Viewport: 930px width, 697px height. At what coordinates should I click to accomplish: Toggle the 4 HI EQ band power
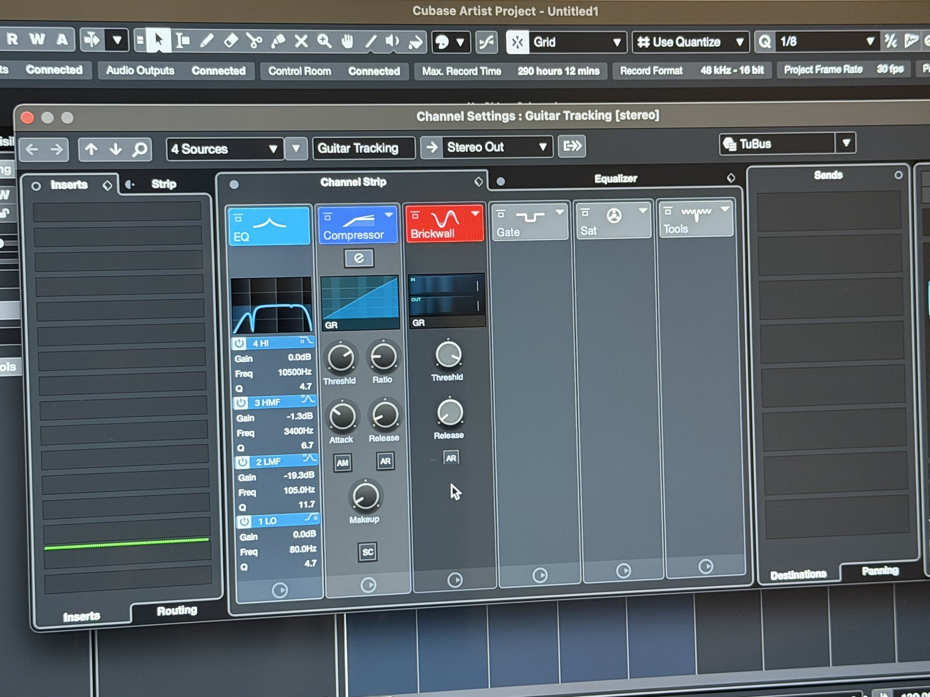point(239,343)
